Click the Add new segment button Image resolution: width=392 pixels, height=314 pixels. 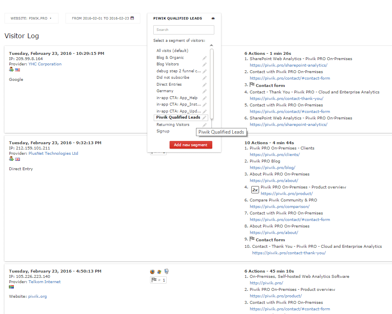(x=190, y=145)
